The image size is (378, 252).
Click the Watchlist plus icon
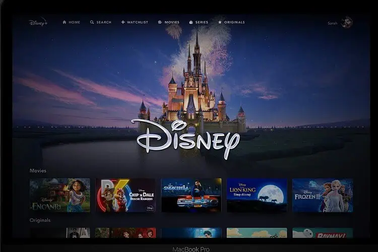pyautogui.click(x=123, y=22)
